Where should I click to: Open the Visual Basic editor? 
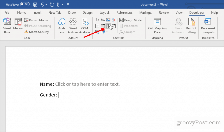click(7, 25)
